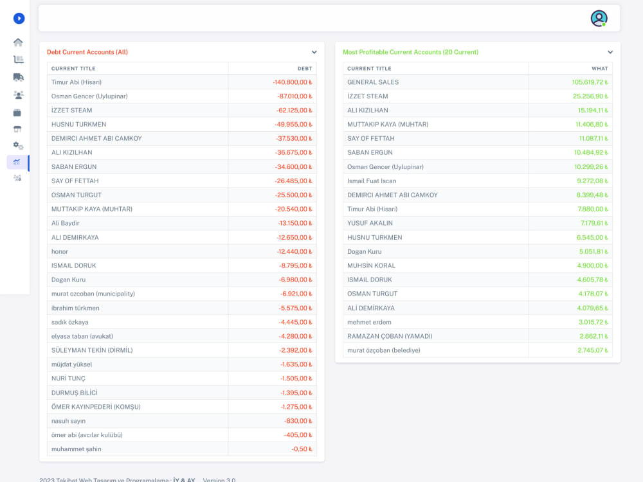Click the 25.256,90 profit value

coord(590,96)
